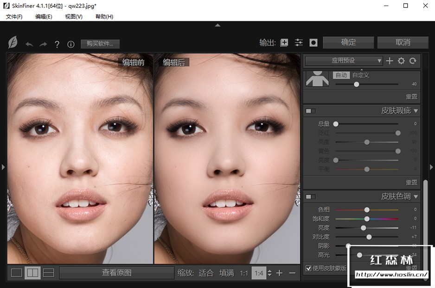Collapse the 皮肤瑕疵 panel arrow
The image size is (435, 288).
(416, 111)
